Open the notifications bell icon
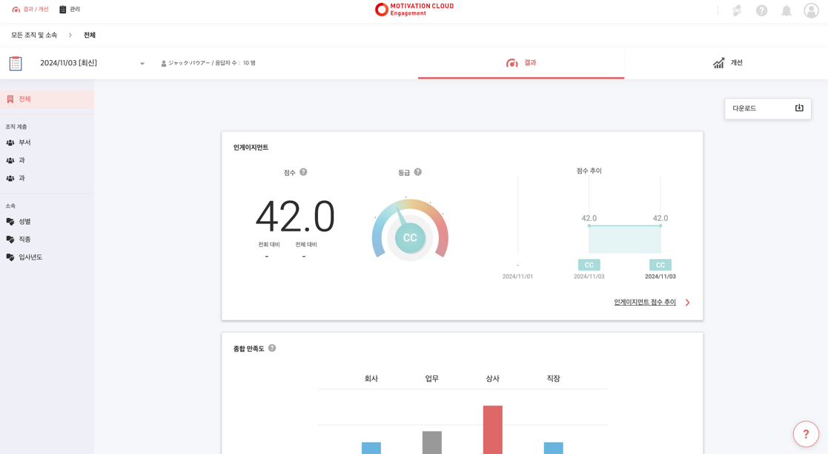 tap(786, 10)
